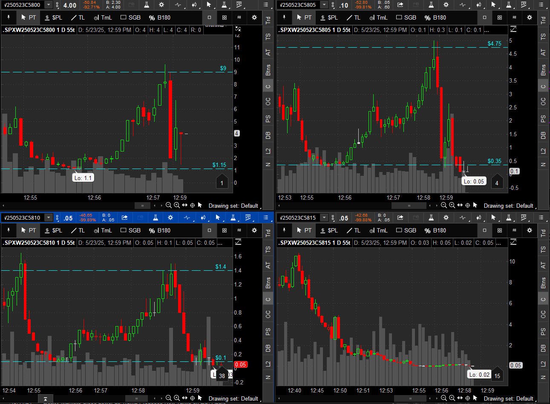Open the C5800 chart's flask Studies icon
Image resolution: width=550 pixels, height=404 pixels.
pos(147,5)
